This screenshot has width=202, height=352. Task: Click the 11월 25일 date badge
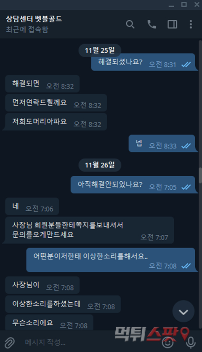(100, 50)
